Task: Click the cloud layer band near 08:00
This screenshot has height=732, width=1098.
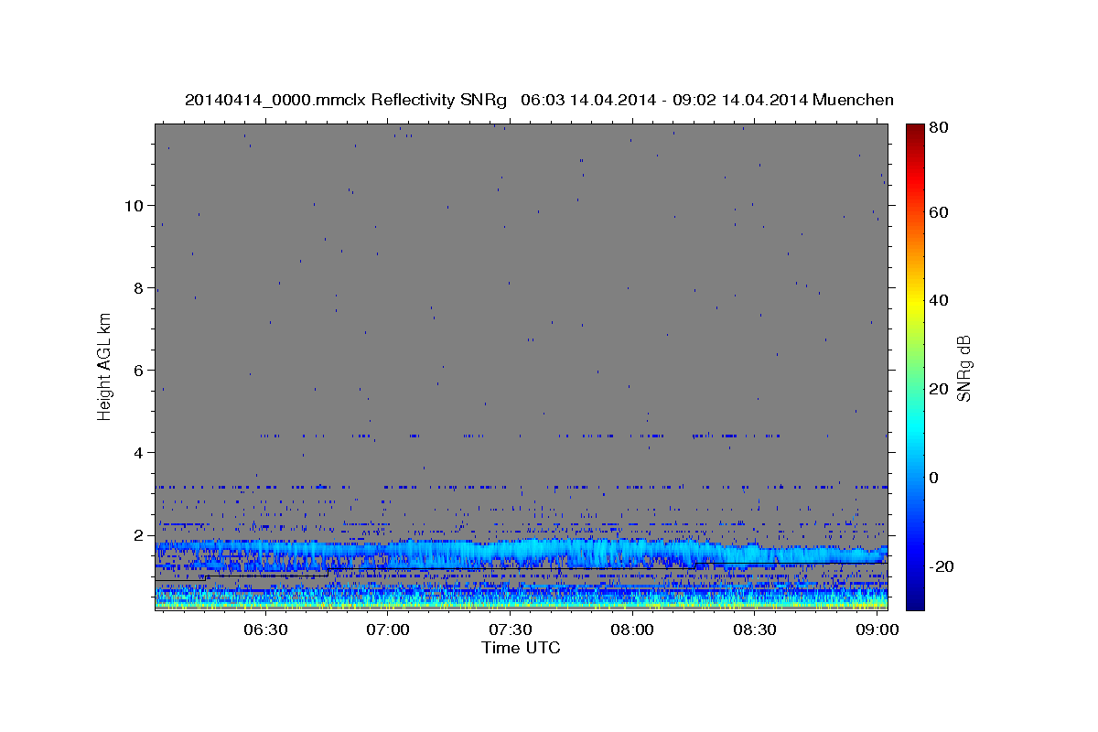Action: pos(631,553)
